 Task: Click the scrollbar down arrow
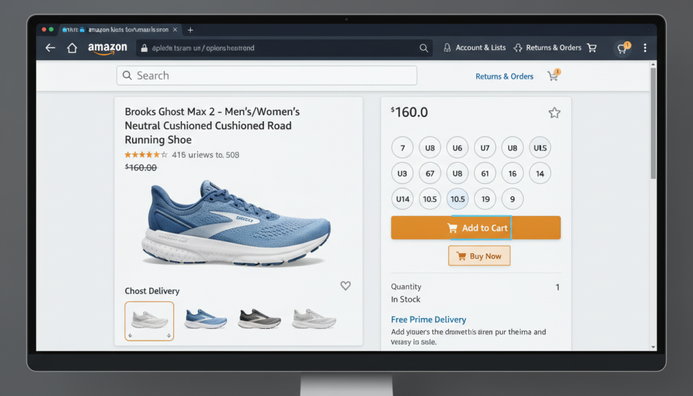pos(653,347)
